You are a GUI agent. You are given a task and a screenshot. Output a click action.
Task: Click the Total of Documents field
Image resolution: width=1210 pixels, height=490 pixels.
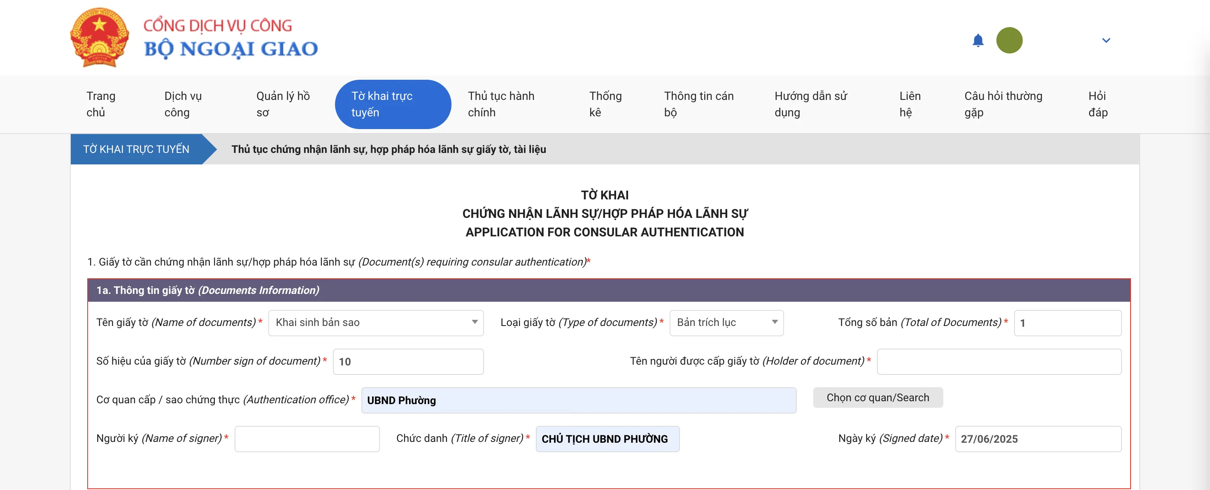pyautogui.click(x=1067, y=323)
